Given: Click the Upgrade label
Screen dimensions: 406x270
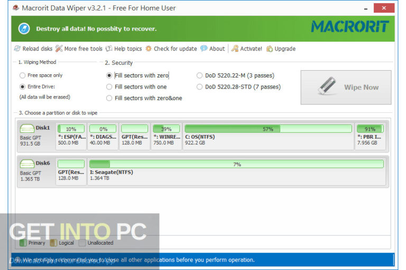Looking at the screenshot, I should click(x=285, y=49).
